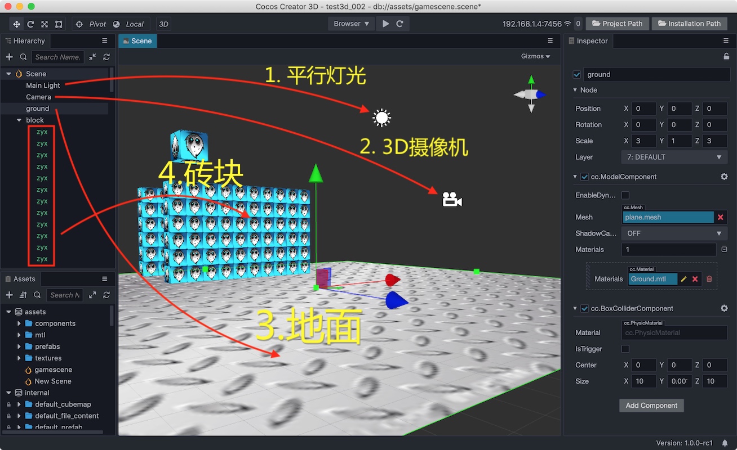Collapse the block node in Hierarchy

point(18,120)
